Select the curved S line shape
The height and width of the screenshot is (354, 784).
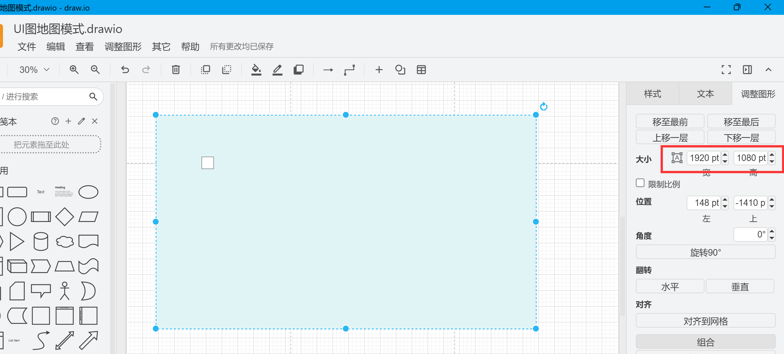coord(41,340)
